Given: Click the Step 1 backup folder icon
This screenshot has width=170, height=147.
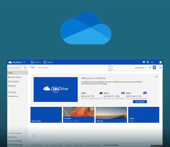Looking at the screenshot, I should [x=101, y=93].
